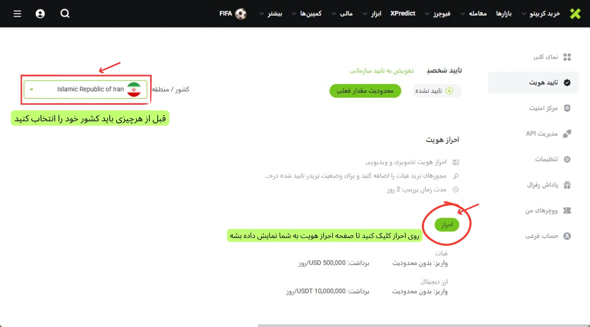Viewport: 590px width, 327px height.
Task: Click the green احراز button
Action: coord(447,225)
